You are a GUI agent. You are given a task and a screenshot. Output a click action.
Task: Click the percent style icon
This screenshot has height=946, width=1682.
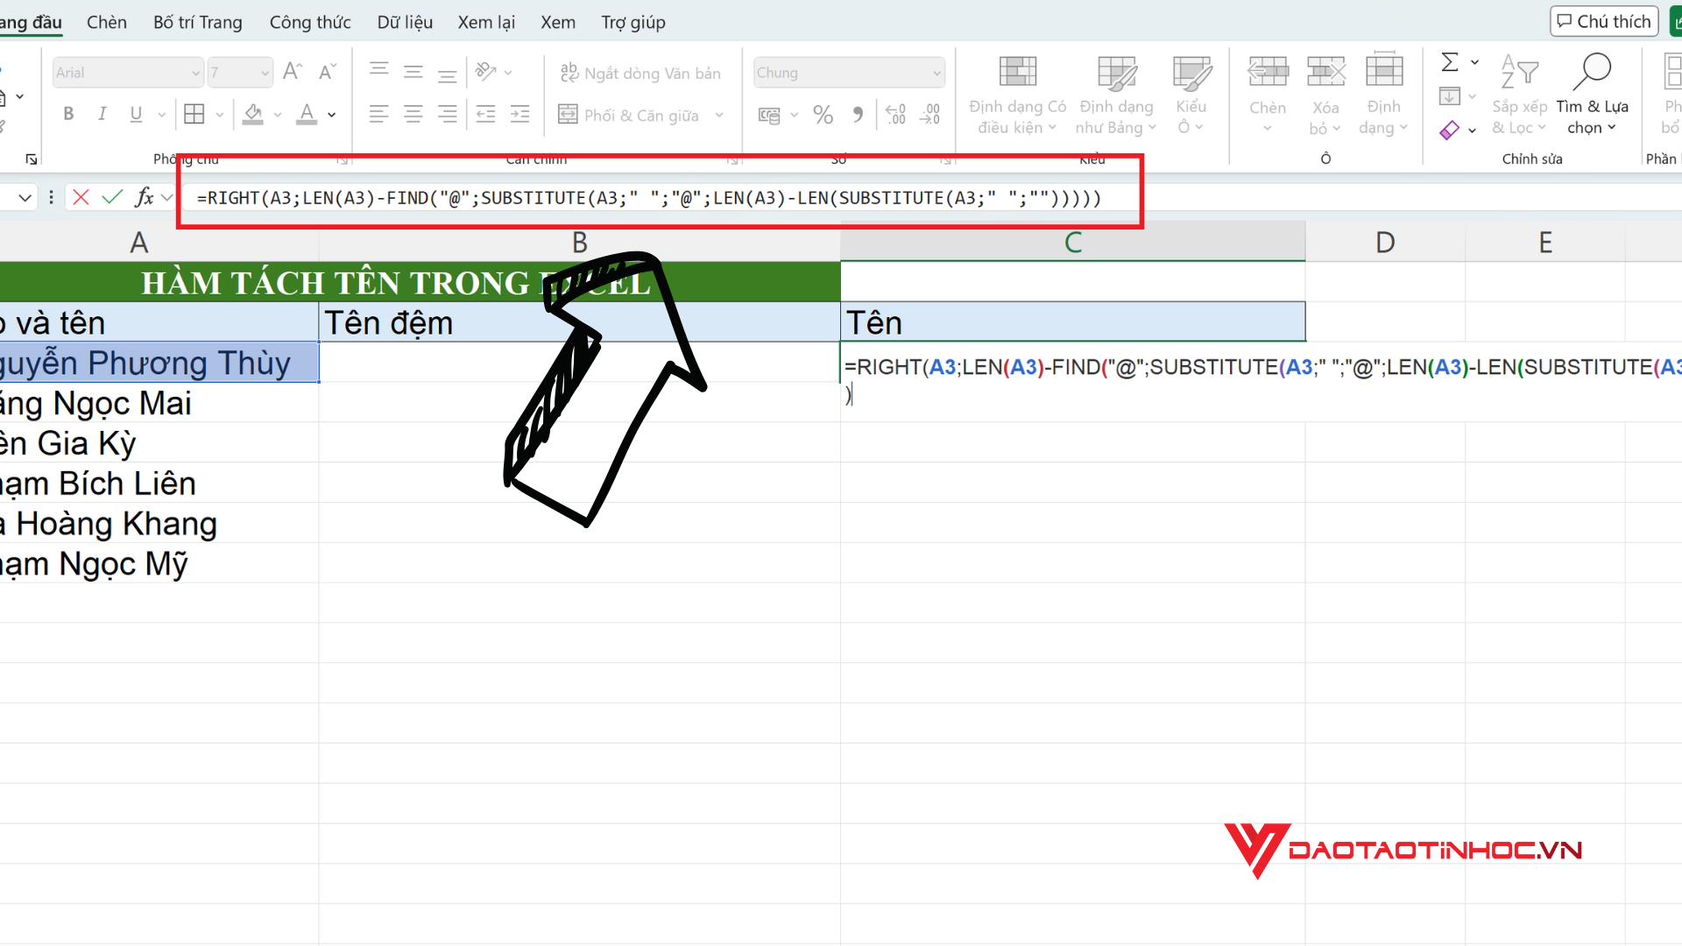[823, 115]
